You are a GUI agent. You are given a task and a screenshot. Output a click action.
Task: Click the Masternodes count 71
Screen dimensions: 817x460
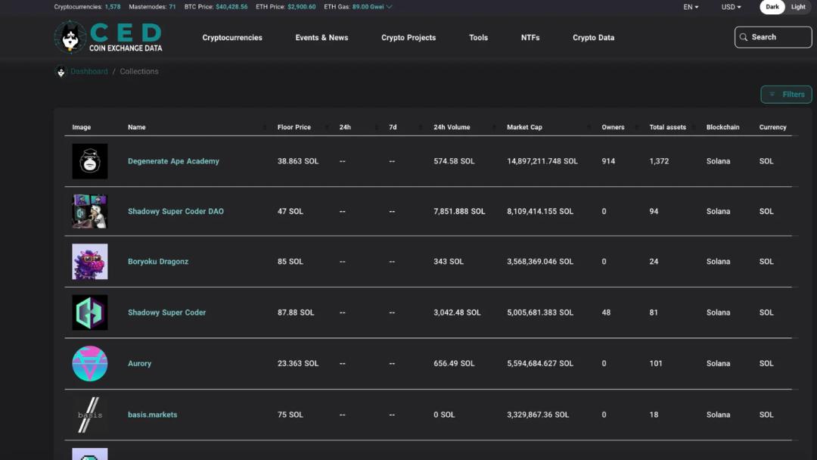(172, 7)
